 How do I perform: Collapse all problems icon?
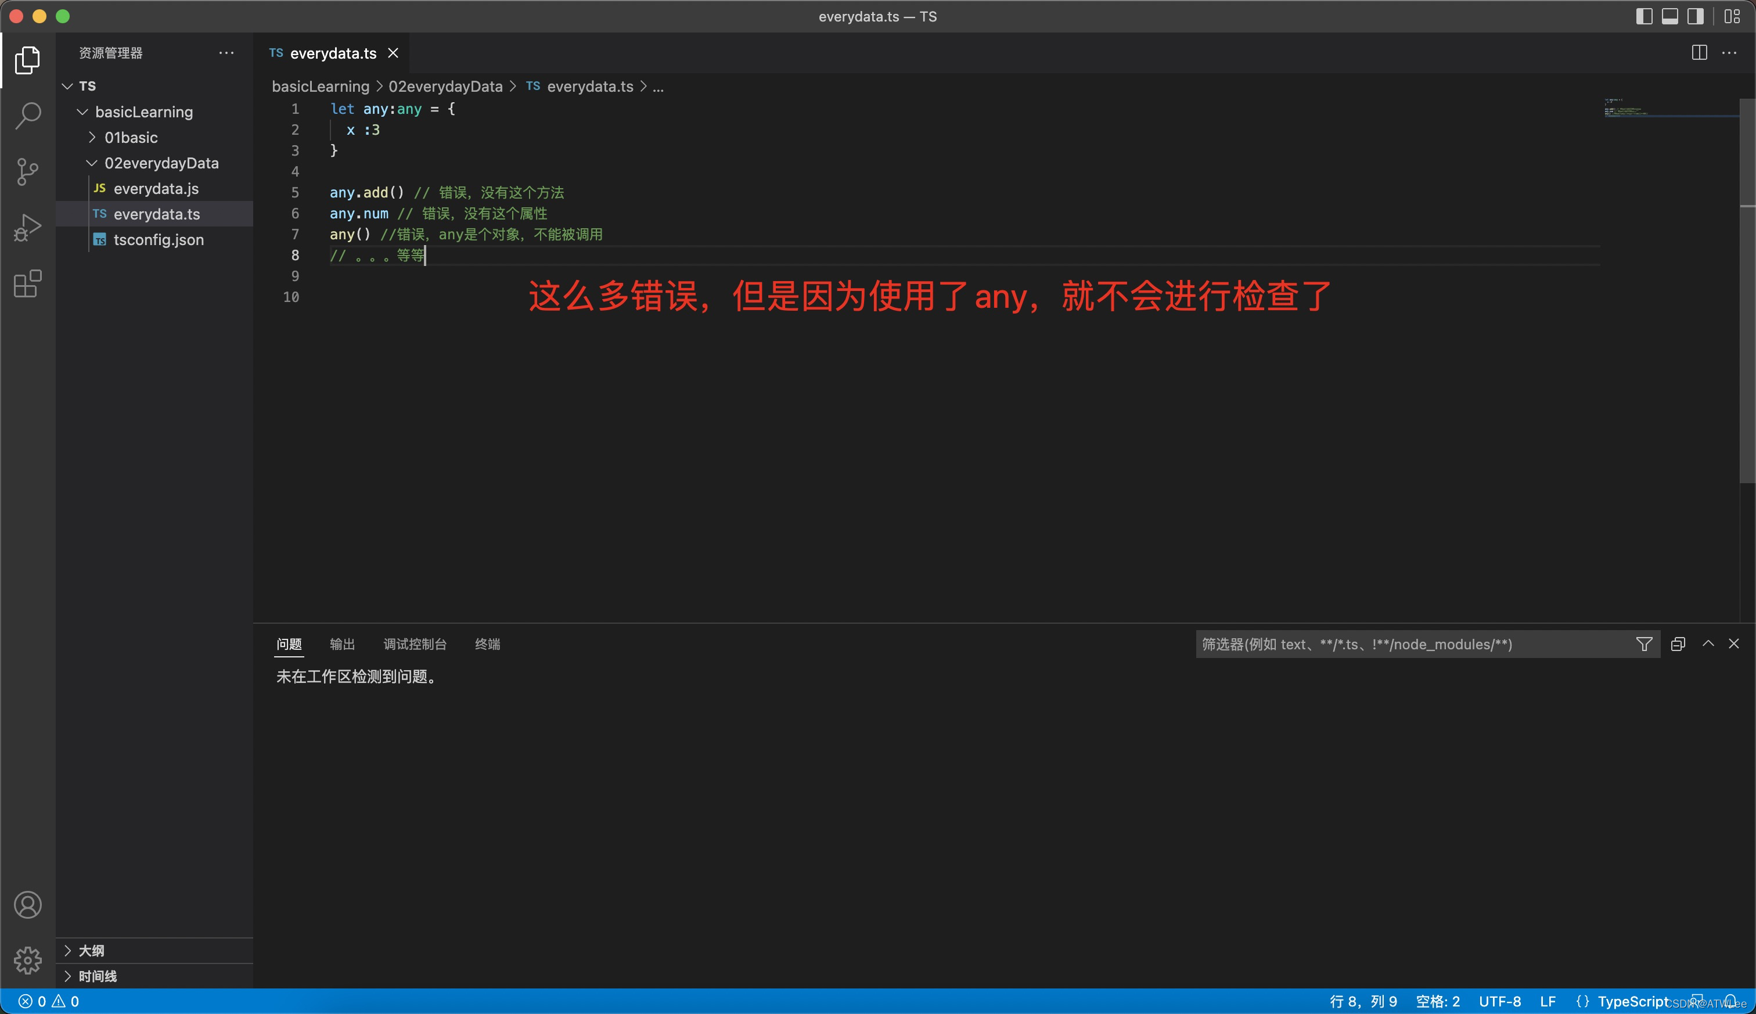tap(1678, 644)
